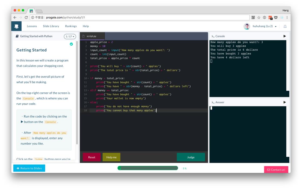Open a new browser tab

point(39,11)
